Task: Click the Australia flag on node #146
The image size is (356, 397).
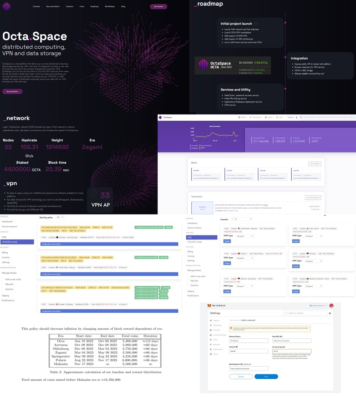Action: (x=57, y=237)
